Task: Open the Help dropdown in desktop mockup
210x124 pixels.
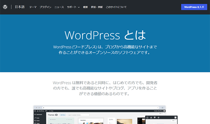Action: pyautogui.click(x=161, y=113)
